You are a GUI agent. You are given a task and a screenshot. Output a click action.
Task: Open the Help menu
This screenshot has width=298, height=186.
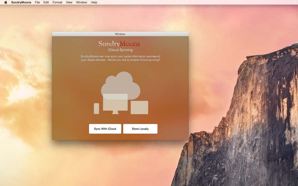click(x=94, y=2)
